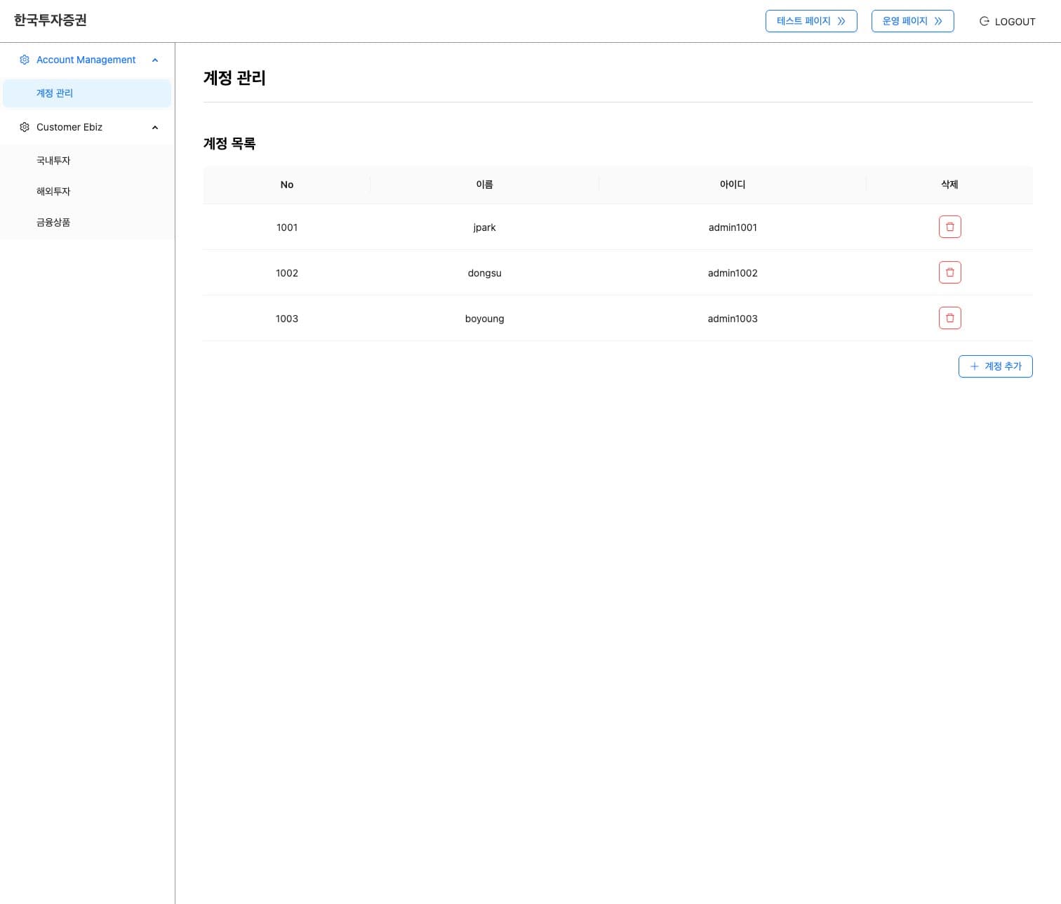The width and height of the screenshot is (1061, 904).
Task: Click the Customer Ebiz gear icon
Action: point(25,127)
